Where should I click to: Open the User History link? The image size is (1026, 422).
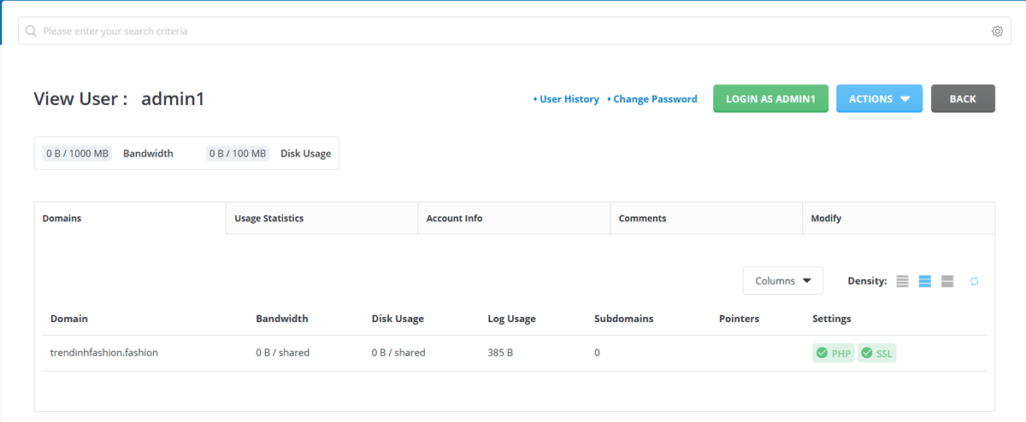pos(569,99)
